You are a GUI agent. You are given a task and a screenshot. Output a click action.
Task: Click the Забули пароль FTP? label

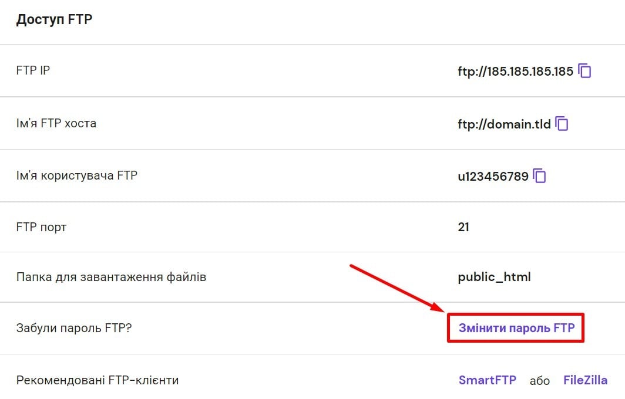click(74, 328)
